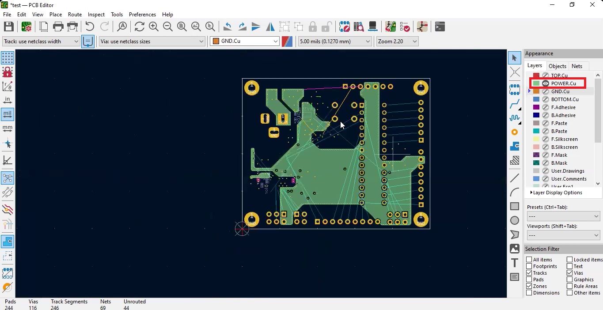Uncheck the Tracks filter
Viewport: 603px width, 310px height.
(529, 273)
